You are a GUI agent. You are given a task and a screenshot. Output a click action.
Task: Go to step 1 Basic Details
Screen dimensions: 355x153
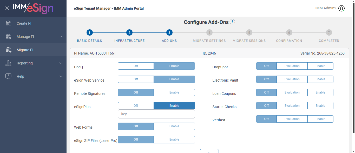(x=89, y=33)
